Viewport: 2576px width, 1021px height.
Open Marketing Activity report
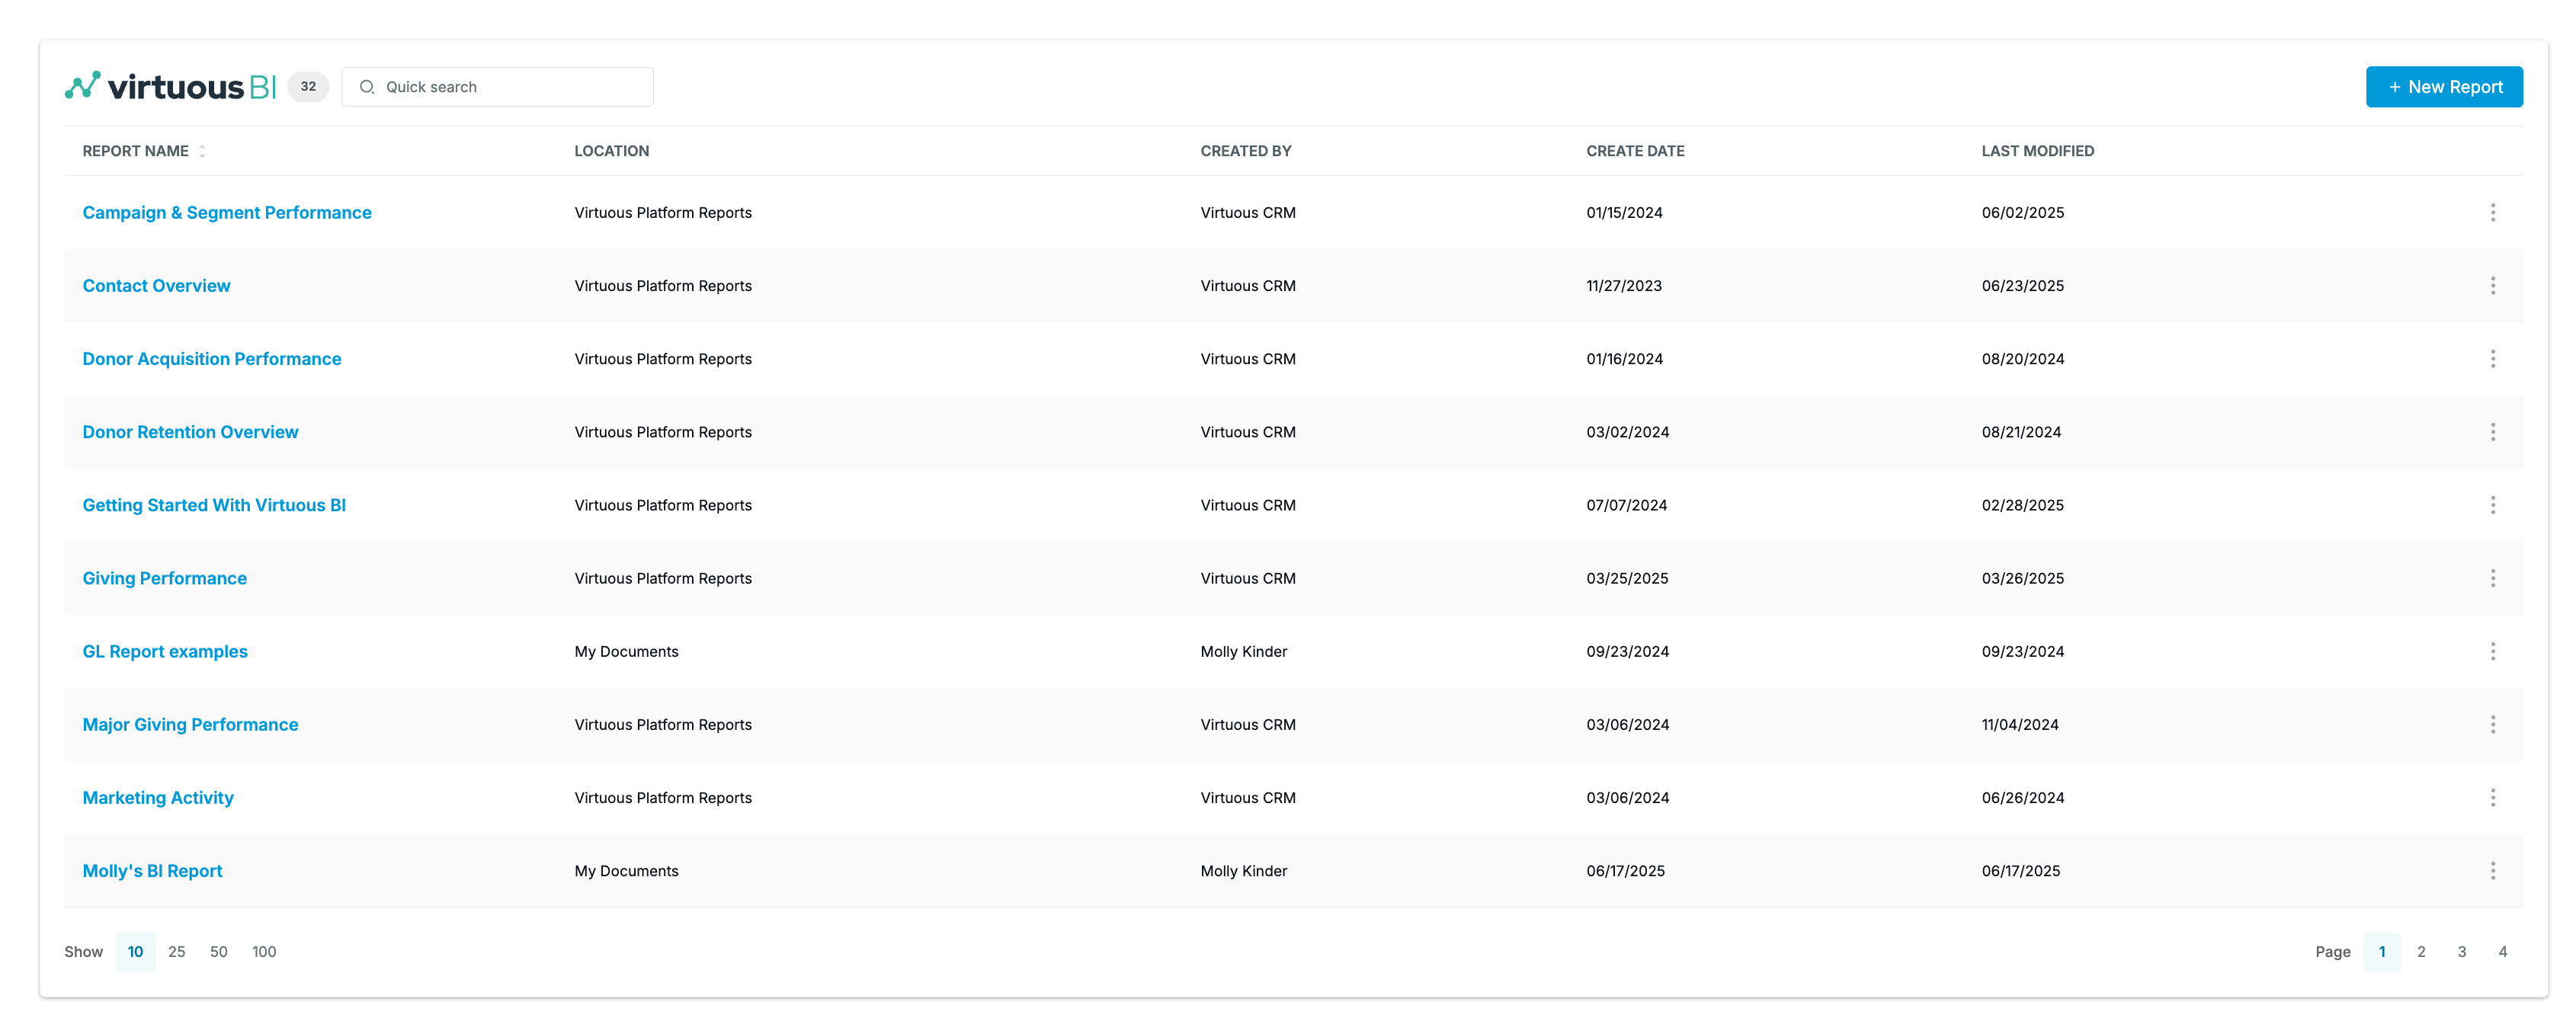click(158, 797)
